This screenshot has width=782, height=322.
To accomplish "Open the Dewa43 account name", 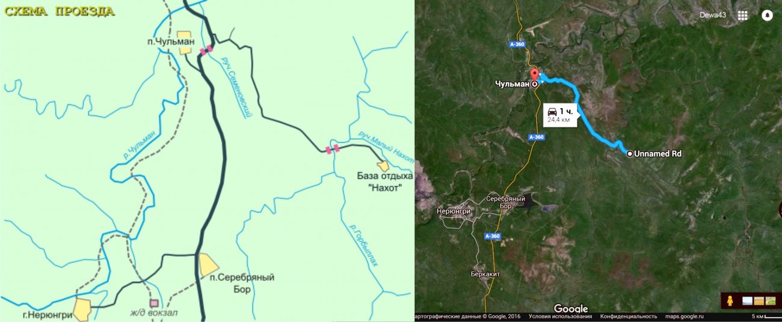I will 714,16.
